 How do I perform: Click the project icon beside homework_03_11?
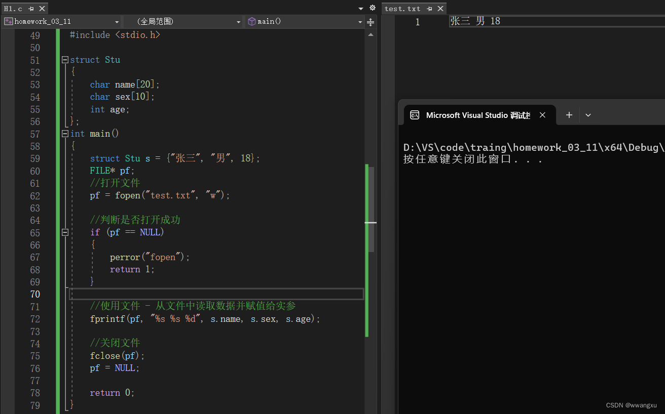coord(8,21)
